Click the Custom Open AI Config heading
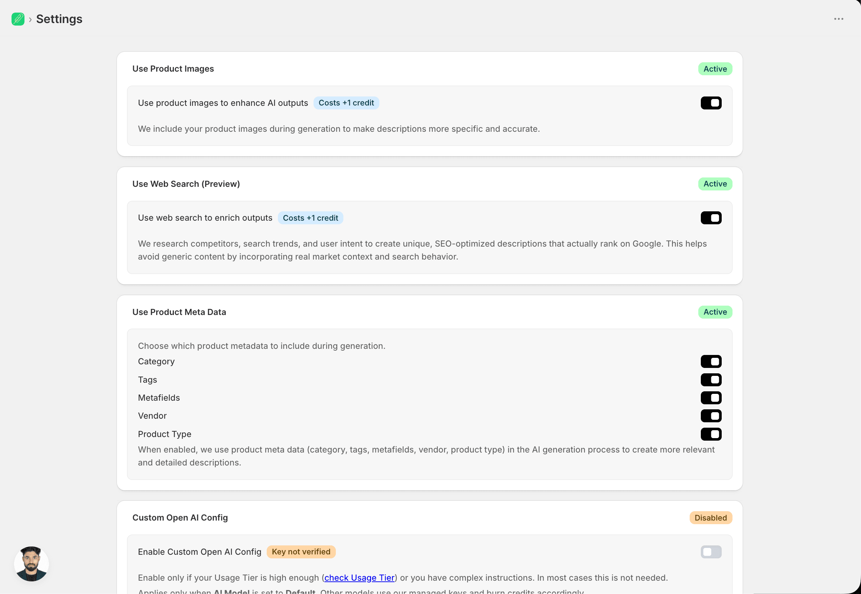 (x=180, y=518)
